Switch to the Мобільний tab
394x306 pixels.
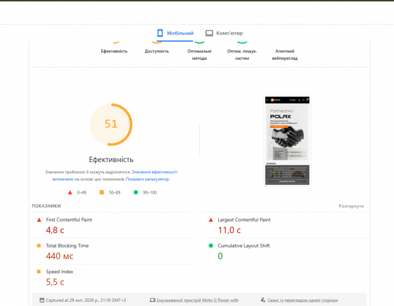175,33
